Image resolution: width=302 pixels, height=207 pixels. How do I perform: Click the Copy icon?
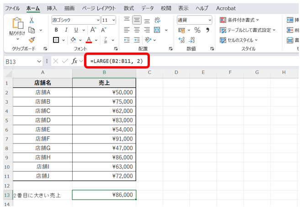click(32, 30)
